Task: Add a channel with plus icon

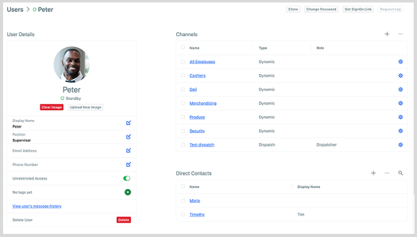Action: [387, 34]
